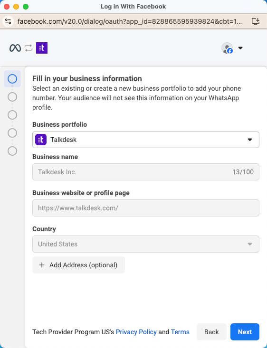Select the fifth step circle in sidebar
Image resolution: width=267 pixels, height=348 pixels.
click(12, 151)
